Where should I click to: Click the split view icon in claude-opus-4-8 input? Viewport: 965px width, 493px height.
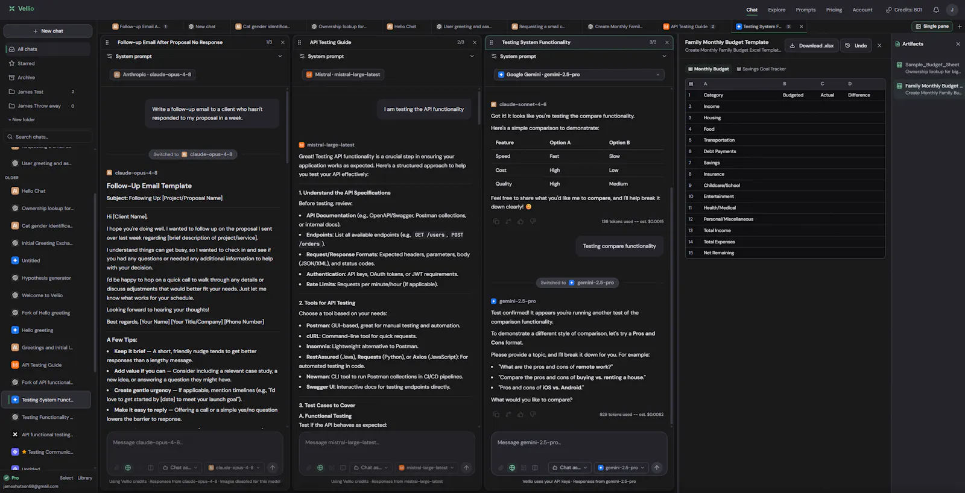pos(151,468)
